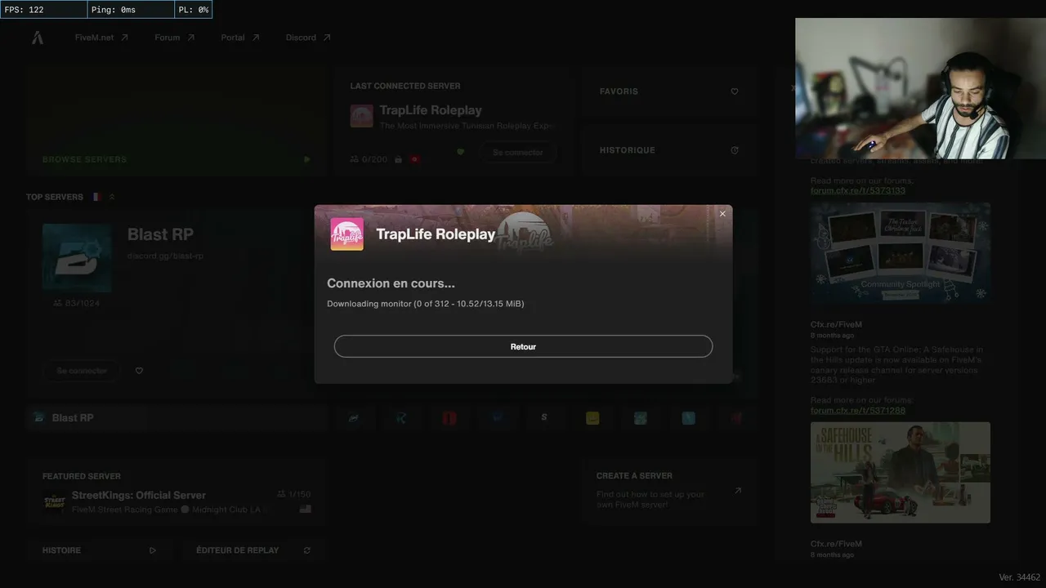Viewport: 1046px width, 588px height.
Task: Click the play icon beside Histoire
Action: [x=153, y=550]
